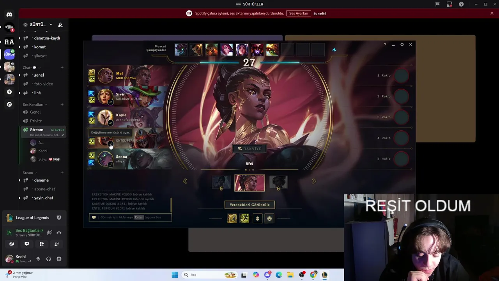Viewport: 499px width, 281px height.
Task: Open Discord user settings gear
Action: point(59,259)
